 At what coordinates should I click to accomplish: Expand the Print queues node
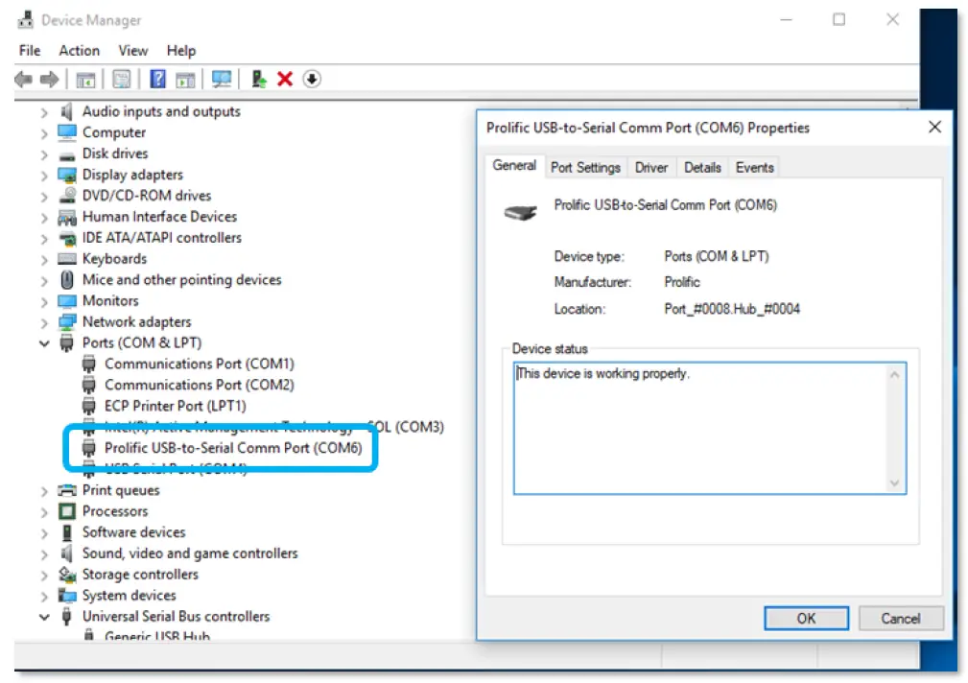point(44,491)
